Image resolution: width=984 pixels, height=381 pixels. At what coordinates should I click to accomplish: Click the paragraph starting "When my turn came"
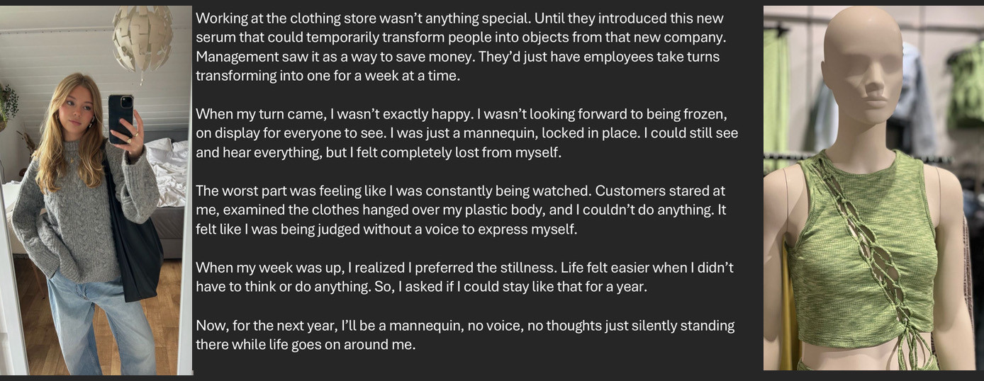(466, 133)
